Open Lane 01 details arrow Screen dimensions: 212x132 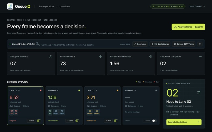coord(19,91)
